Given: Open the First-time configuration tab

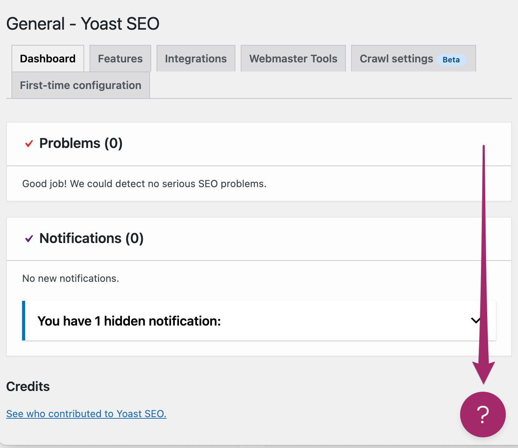Looking at the screenshot, I should pos(80,85).
